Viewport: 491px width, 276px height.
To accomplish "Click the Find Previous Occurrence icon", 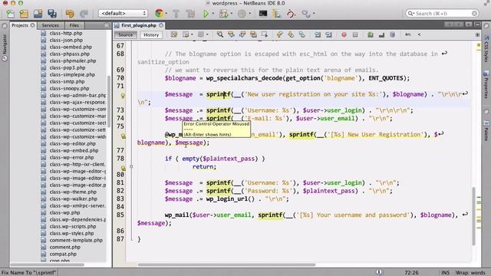I will pyautogui.click(x=231, y=34).
